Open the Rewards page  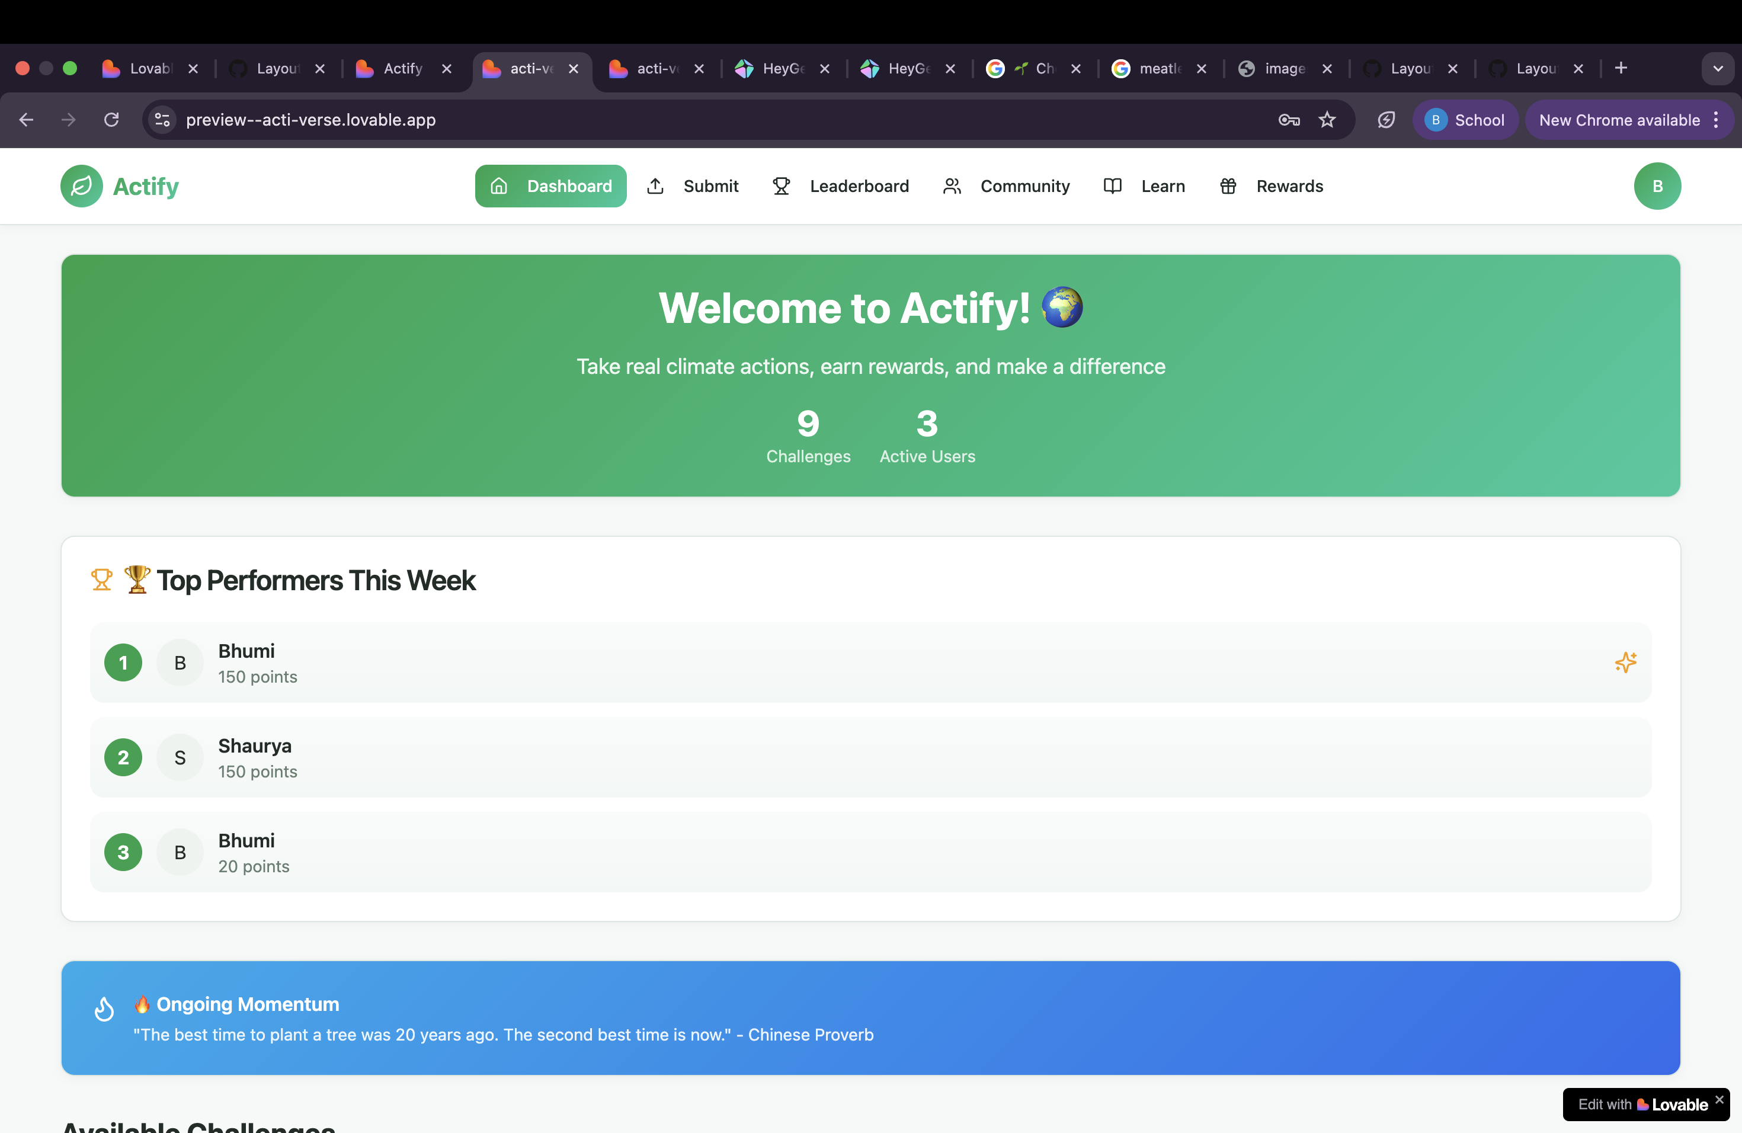click(1272, 186)
